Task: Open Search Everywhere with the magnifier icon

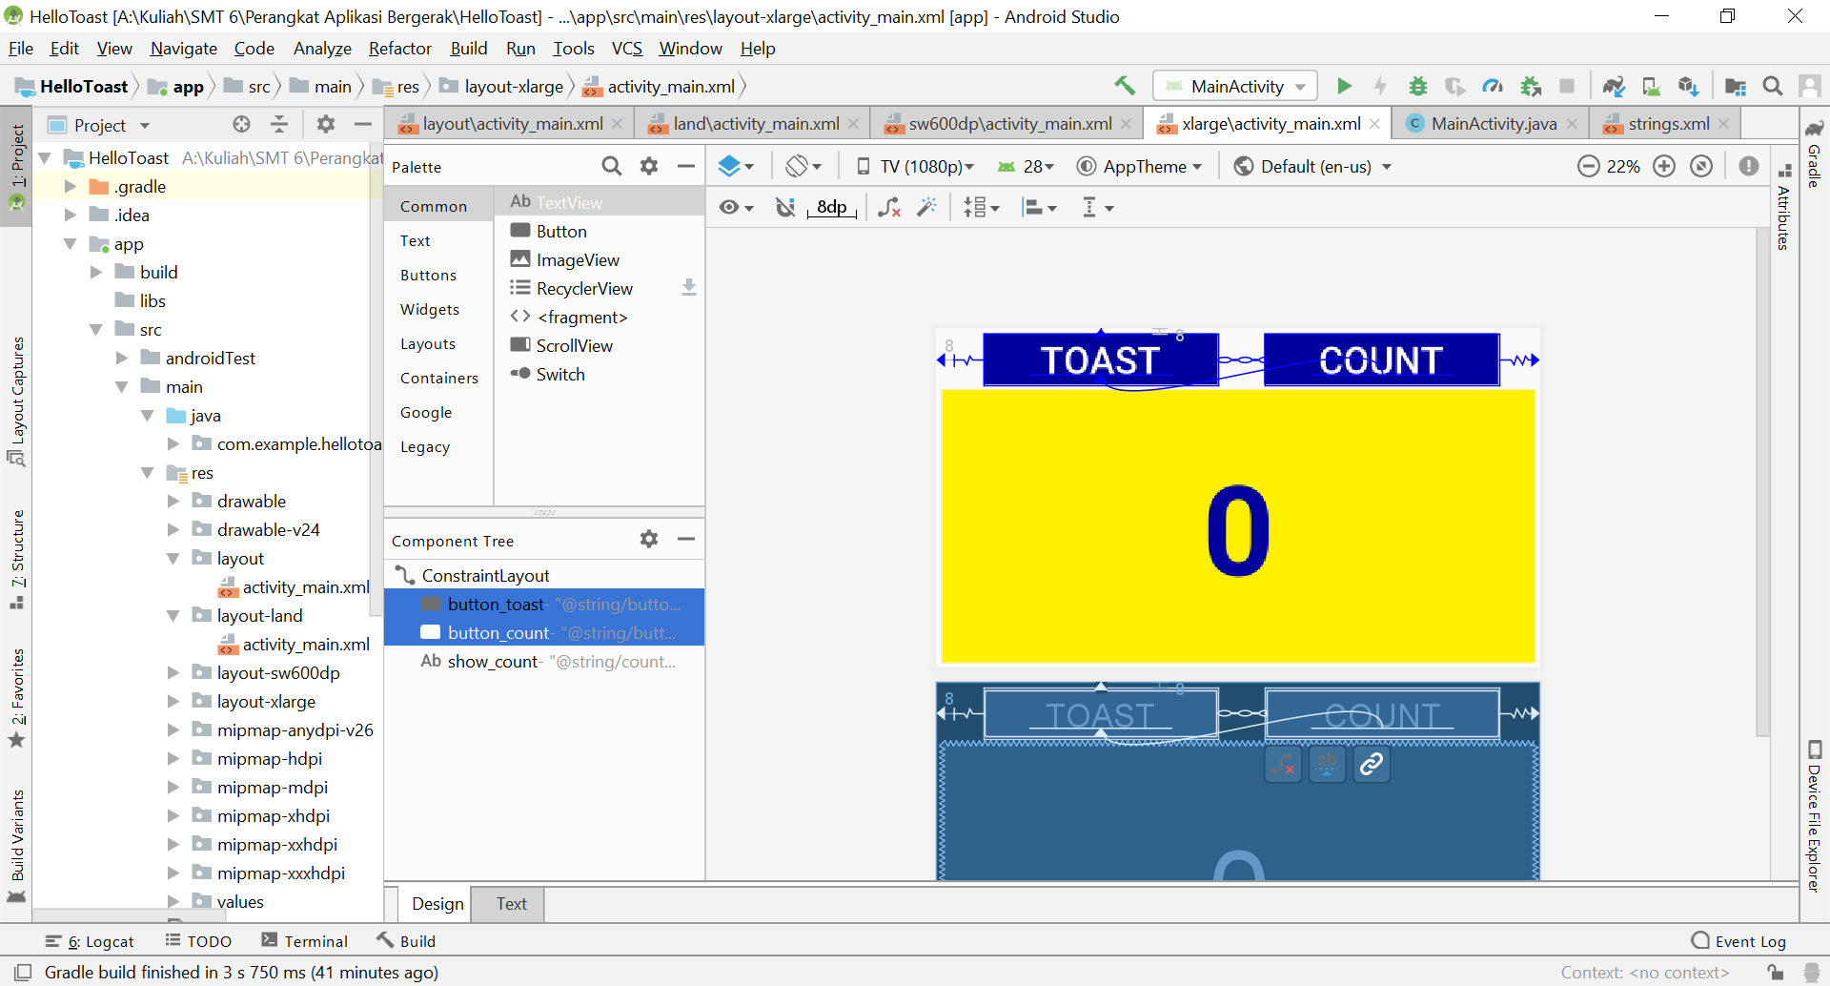Action: pos(1774,86)
